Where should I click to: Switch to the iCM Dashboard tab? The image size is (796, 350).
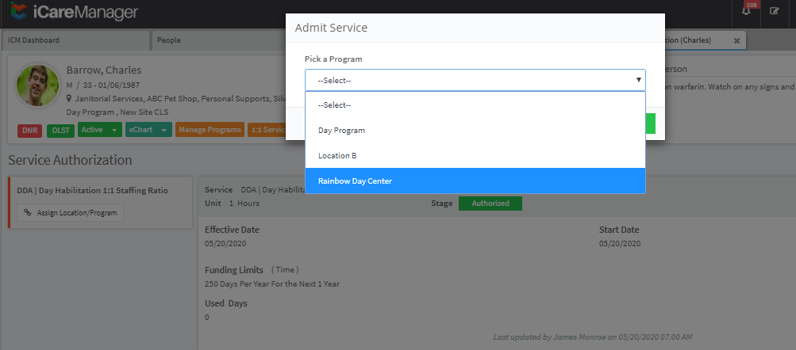pyautogui.click(x=76, y=40)
